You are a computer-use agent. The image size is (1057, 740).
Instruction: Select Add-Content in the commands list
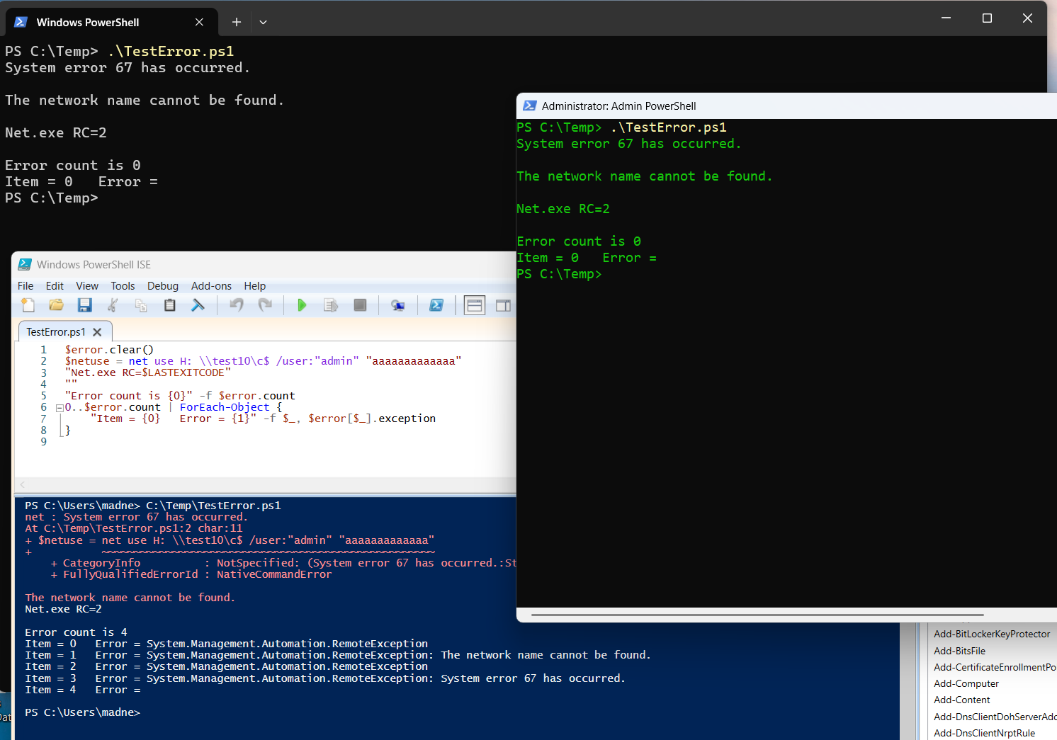(961, 700)
